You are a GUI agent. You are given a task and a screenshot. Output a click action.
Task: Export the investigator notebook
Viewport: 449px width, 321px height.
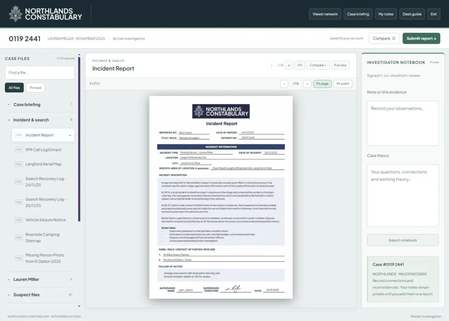click(x=403, y=240)
